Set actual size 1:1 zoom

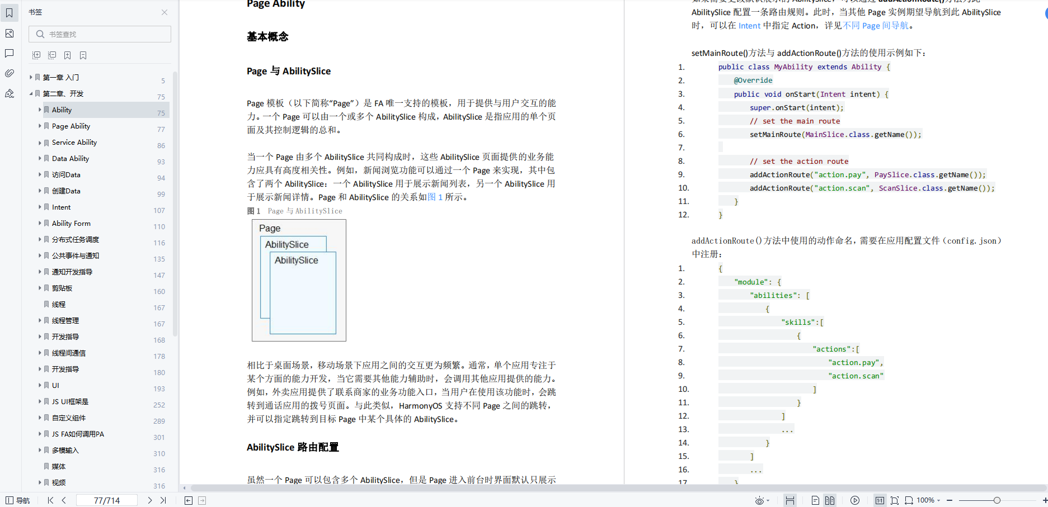point(880,500)
